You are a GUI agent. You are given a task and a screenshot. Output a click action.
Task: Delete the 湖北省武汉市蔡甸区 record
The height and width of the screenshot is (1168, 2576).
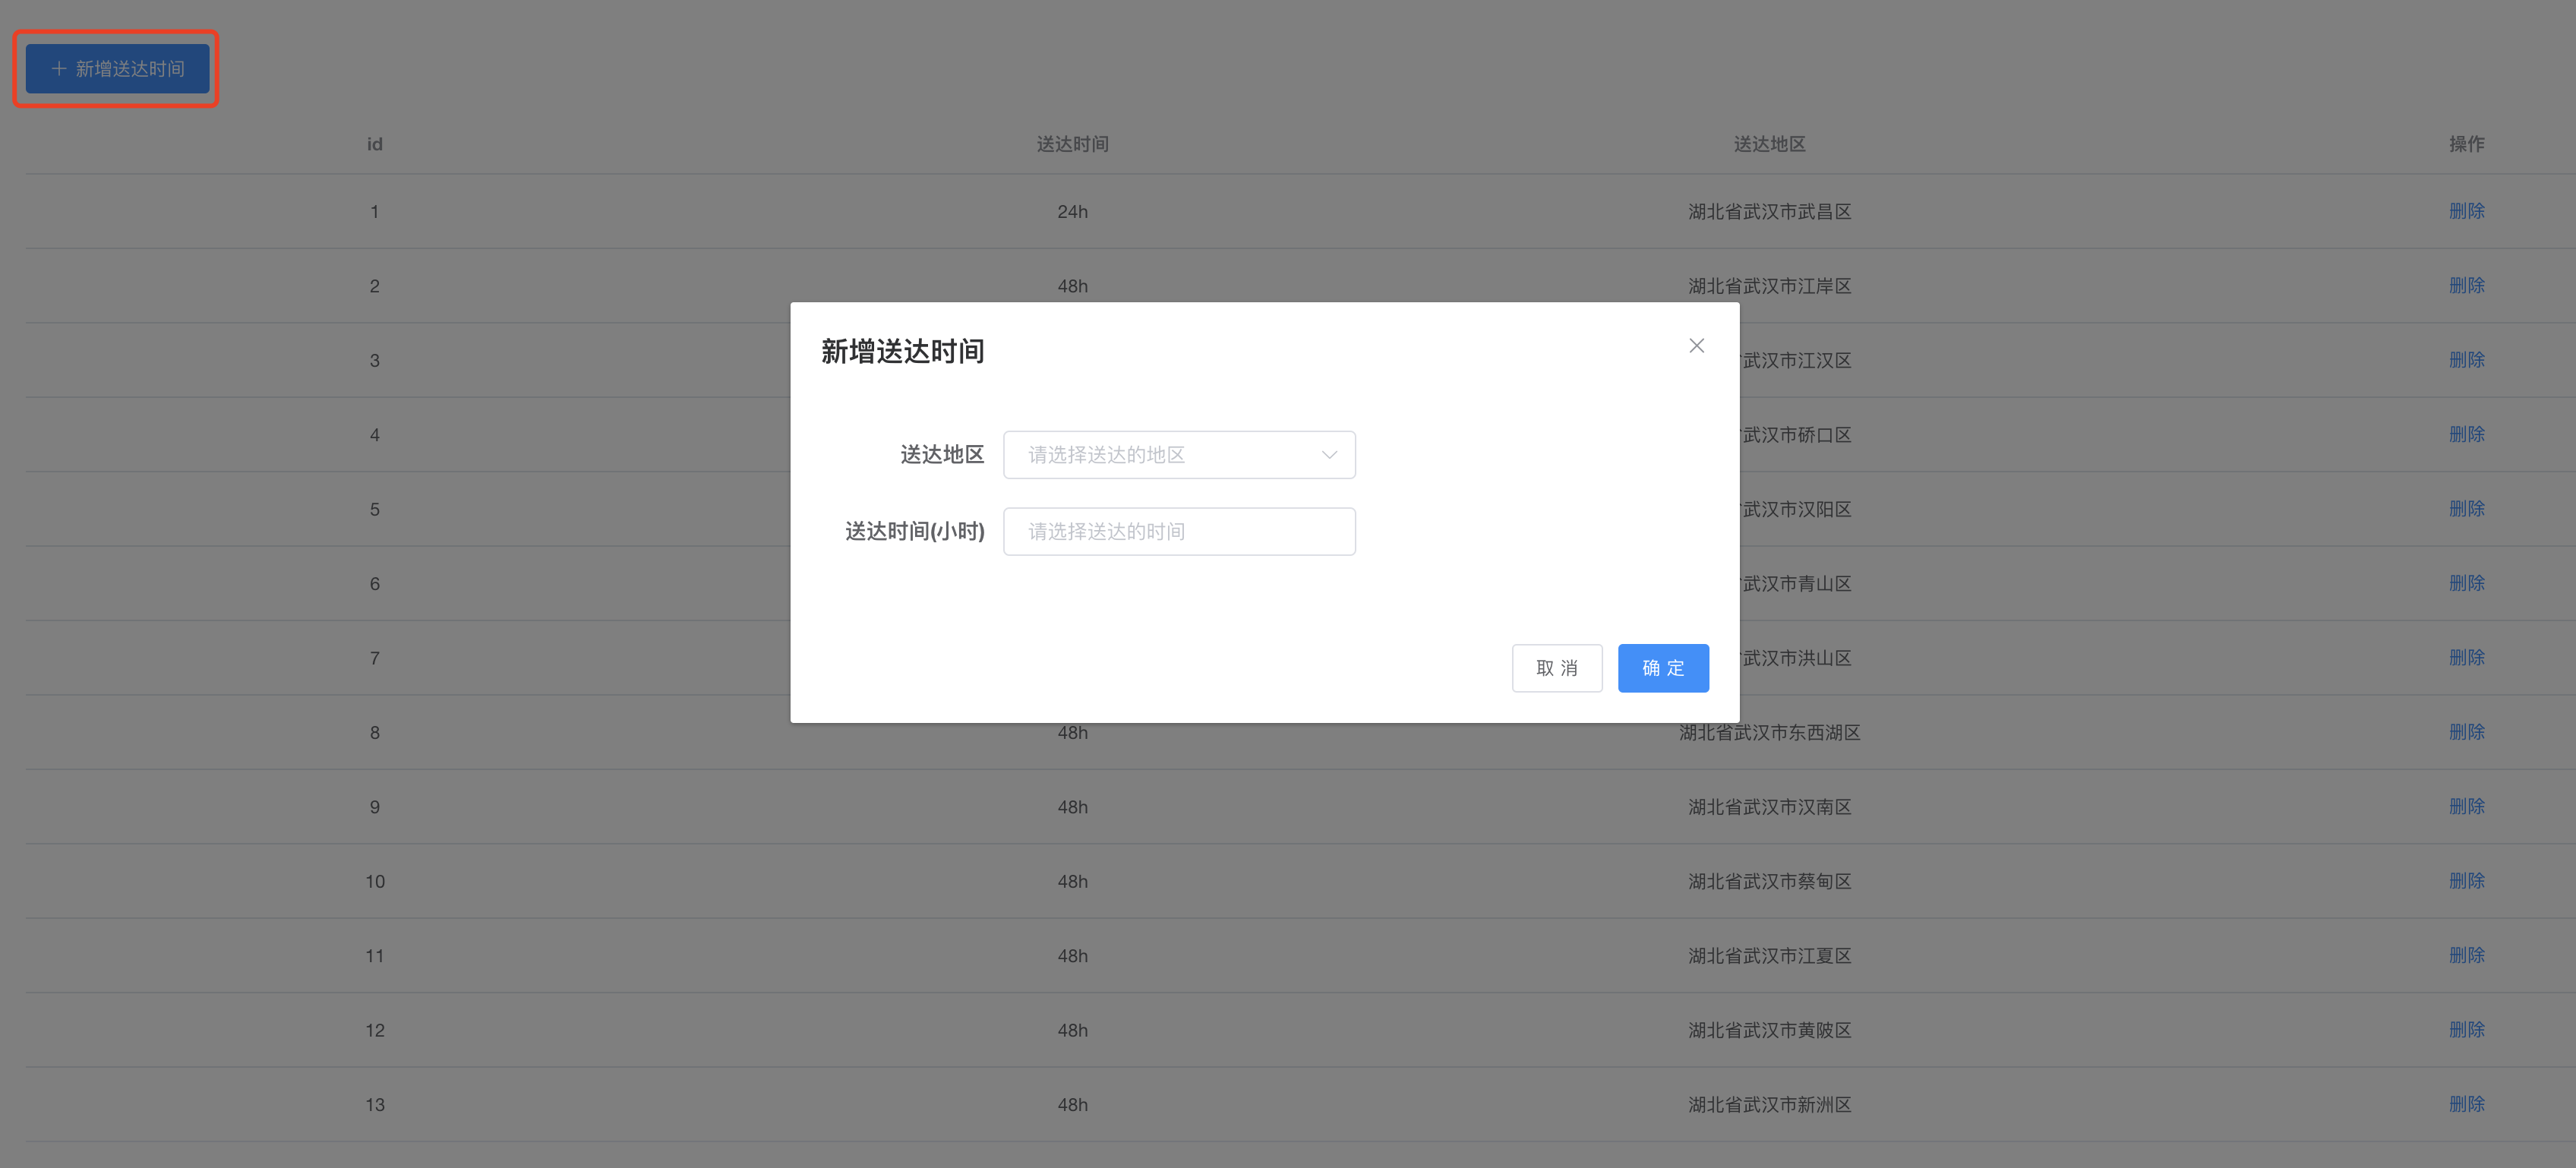click(2467, 880)
